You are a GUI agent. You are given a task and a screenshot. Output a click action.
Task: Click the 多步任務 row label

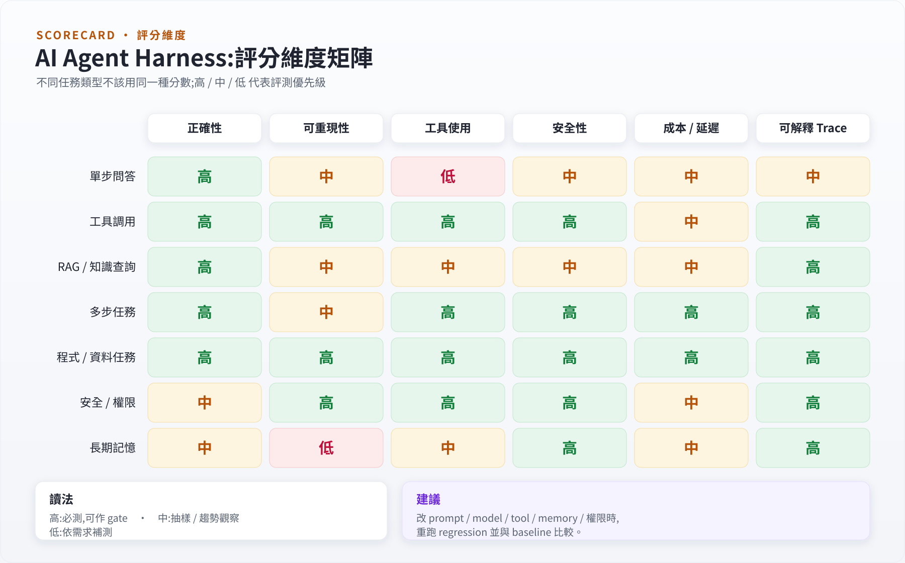click(113, 312)
